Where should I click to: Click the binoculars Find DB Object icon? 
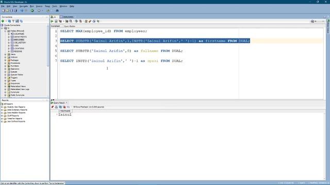57,11
